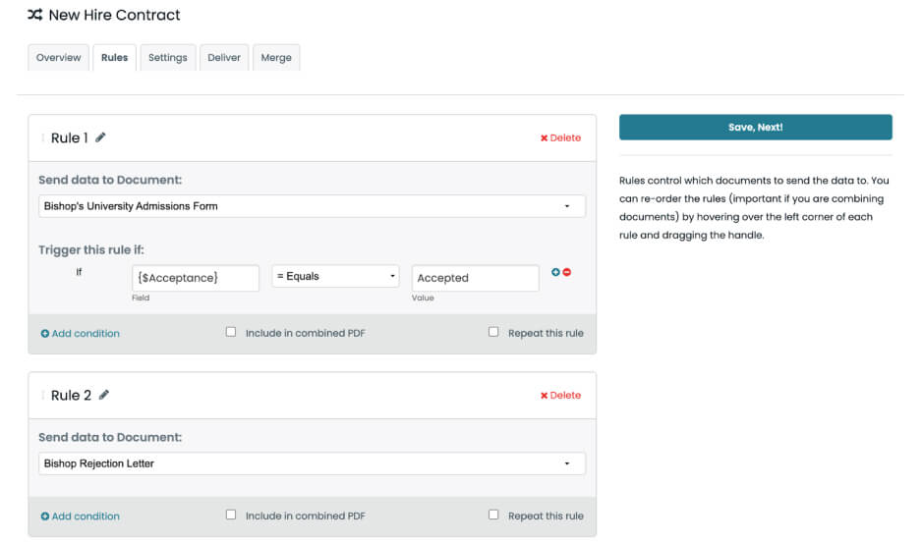Click the green plus icon in the condition row
This screenshot has height=544, width=922.
click(555, 272)
